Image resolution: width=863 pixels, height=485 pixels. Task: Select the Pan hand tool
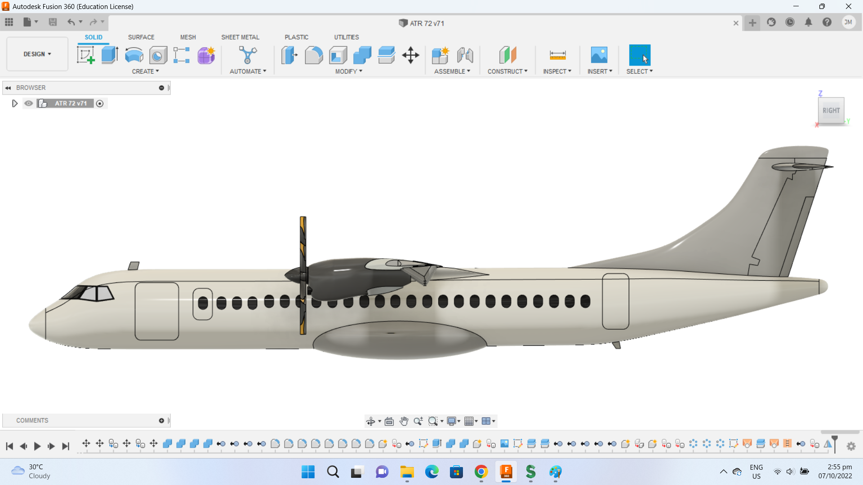(x=404, y=421)
